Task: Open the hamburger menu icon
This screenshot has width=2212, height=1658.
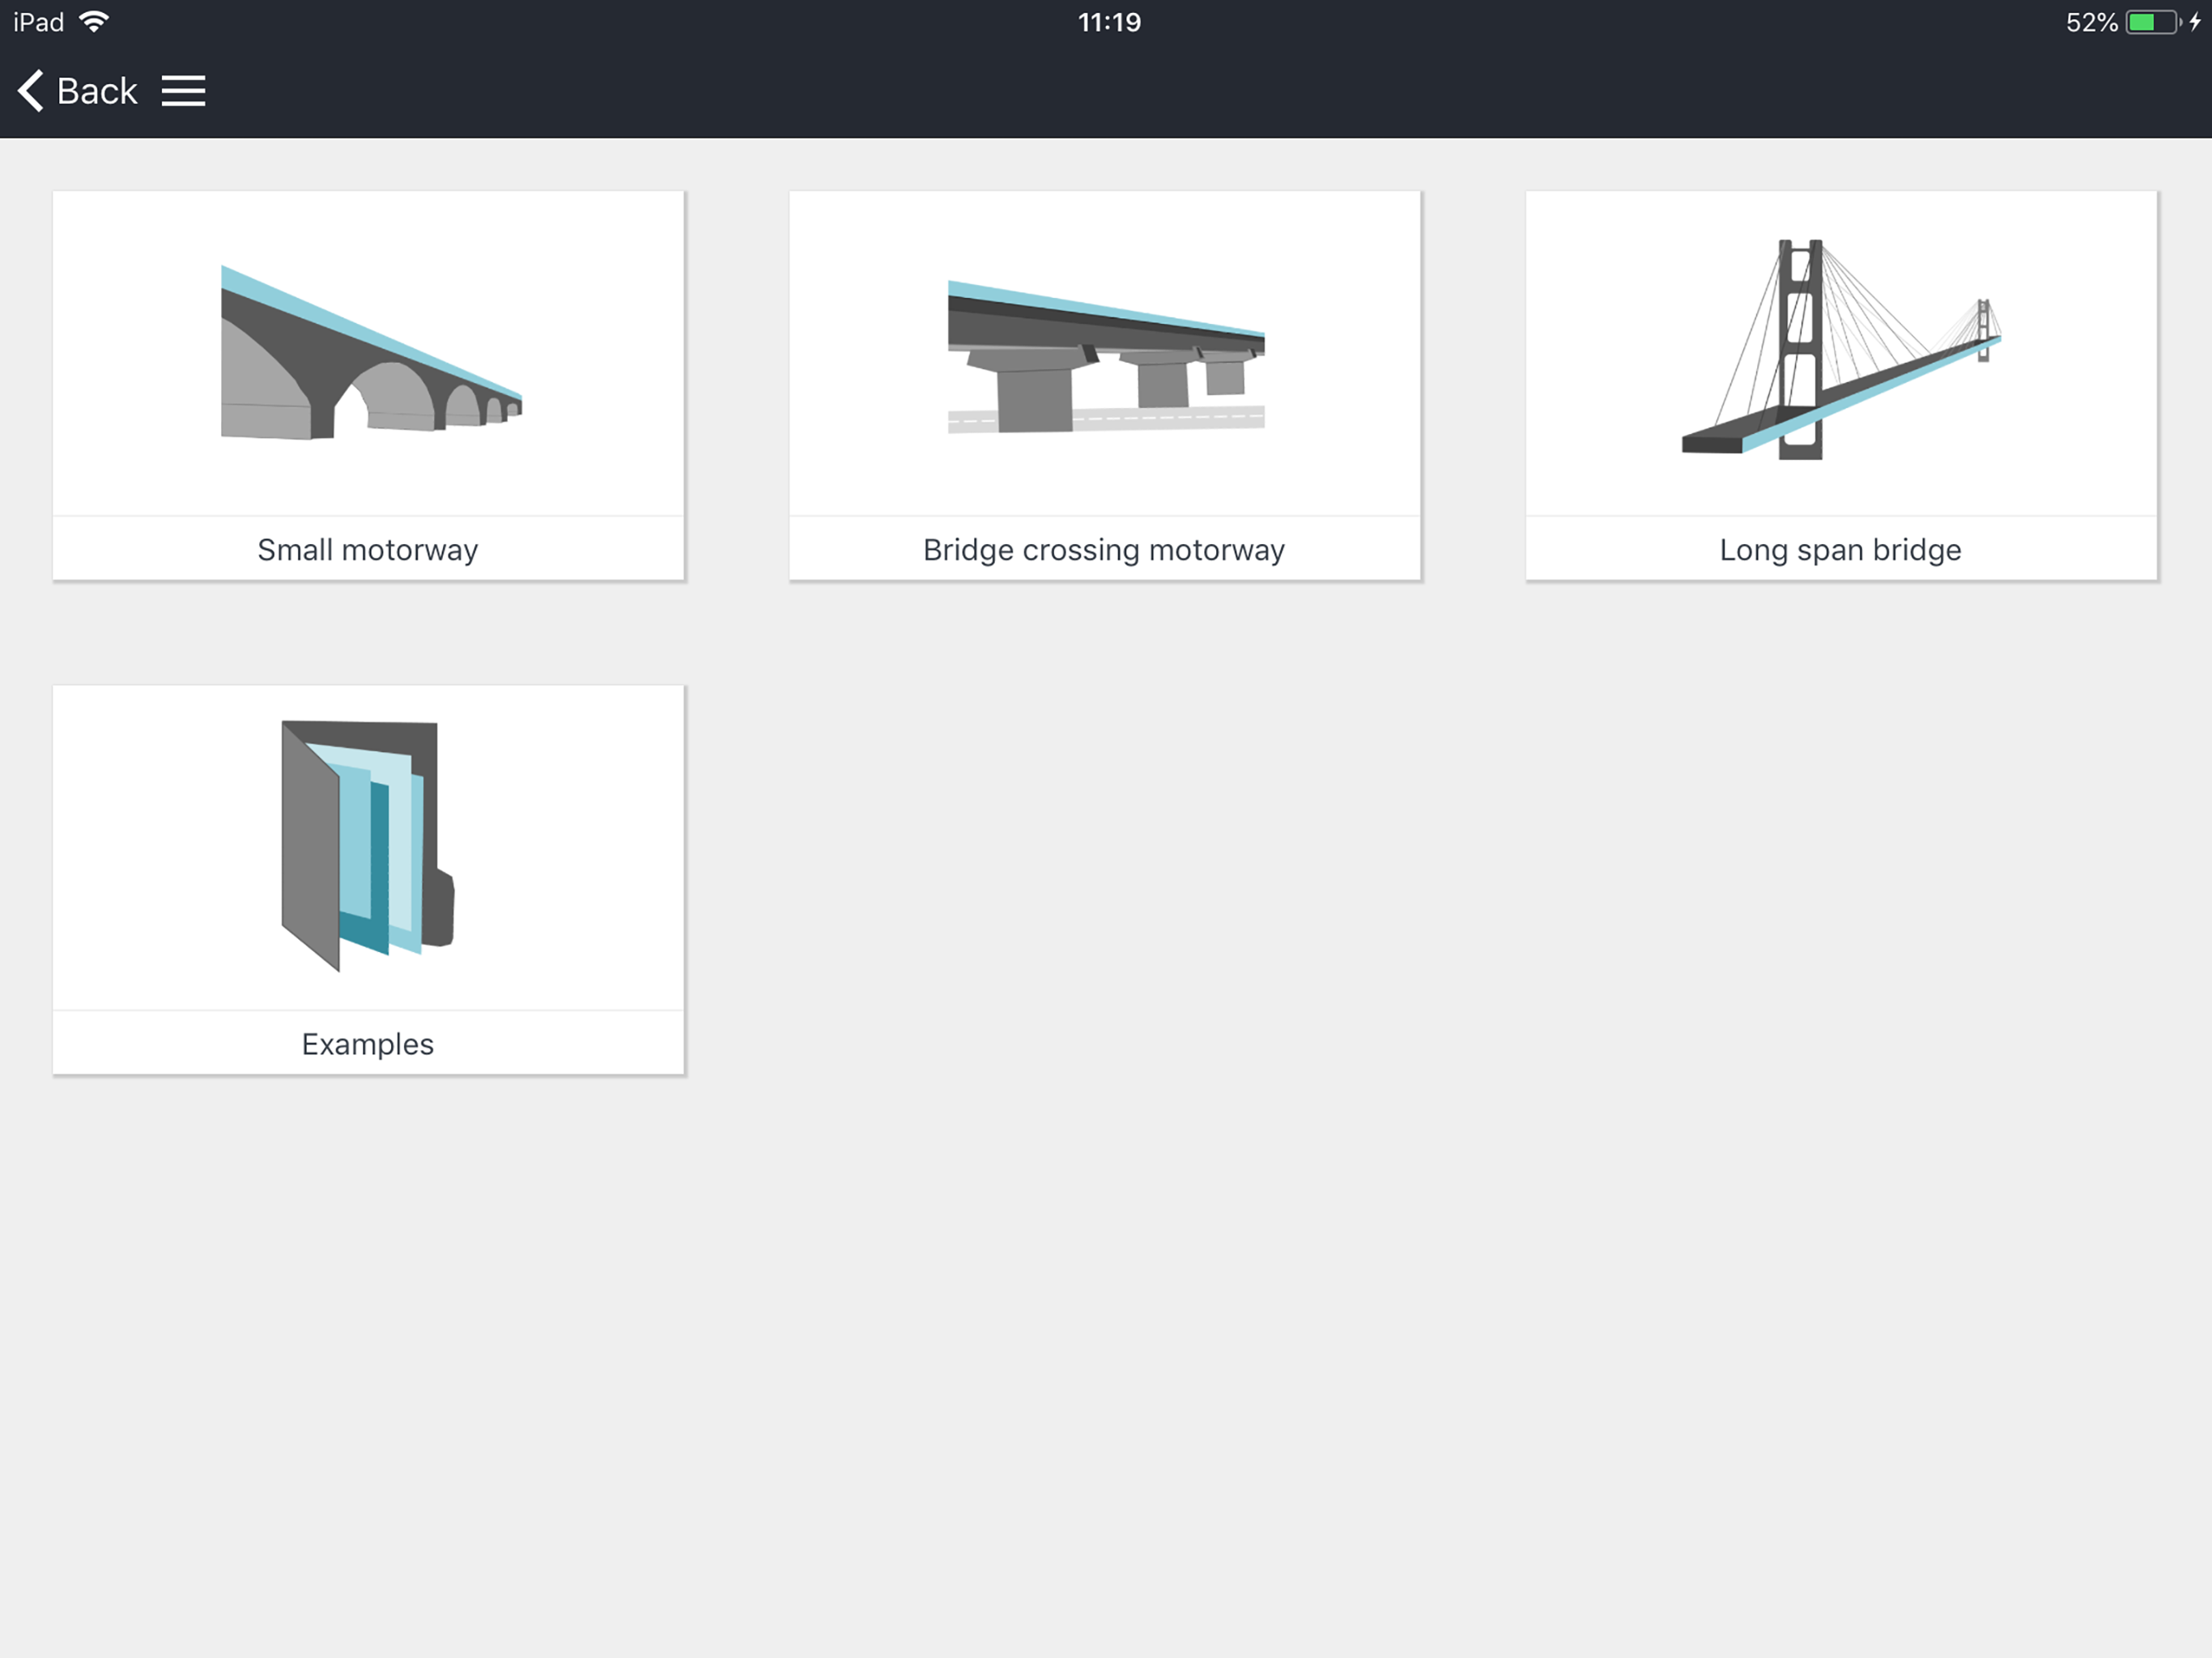Action: 183,91
